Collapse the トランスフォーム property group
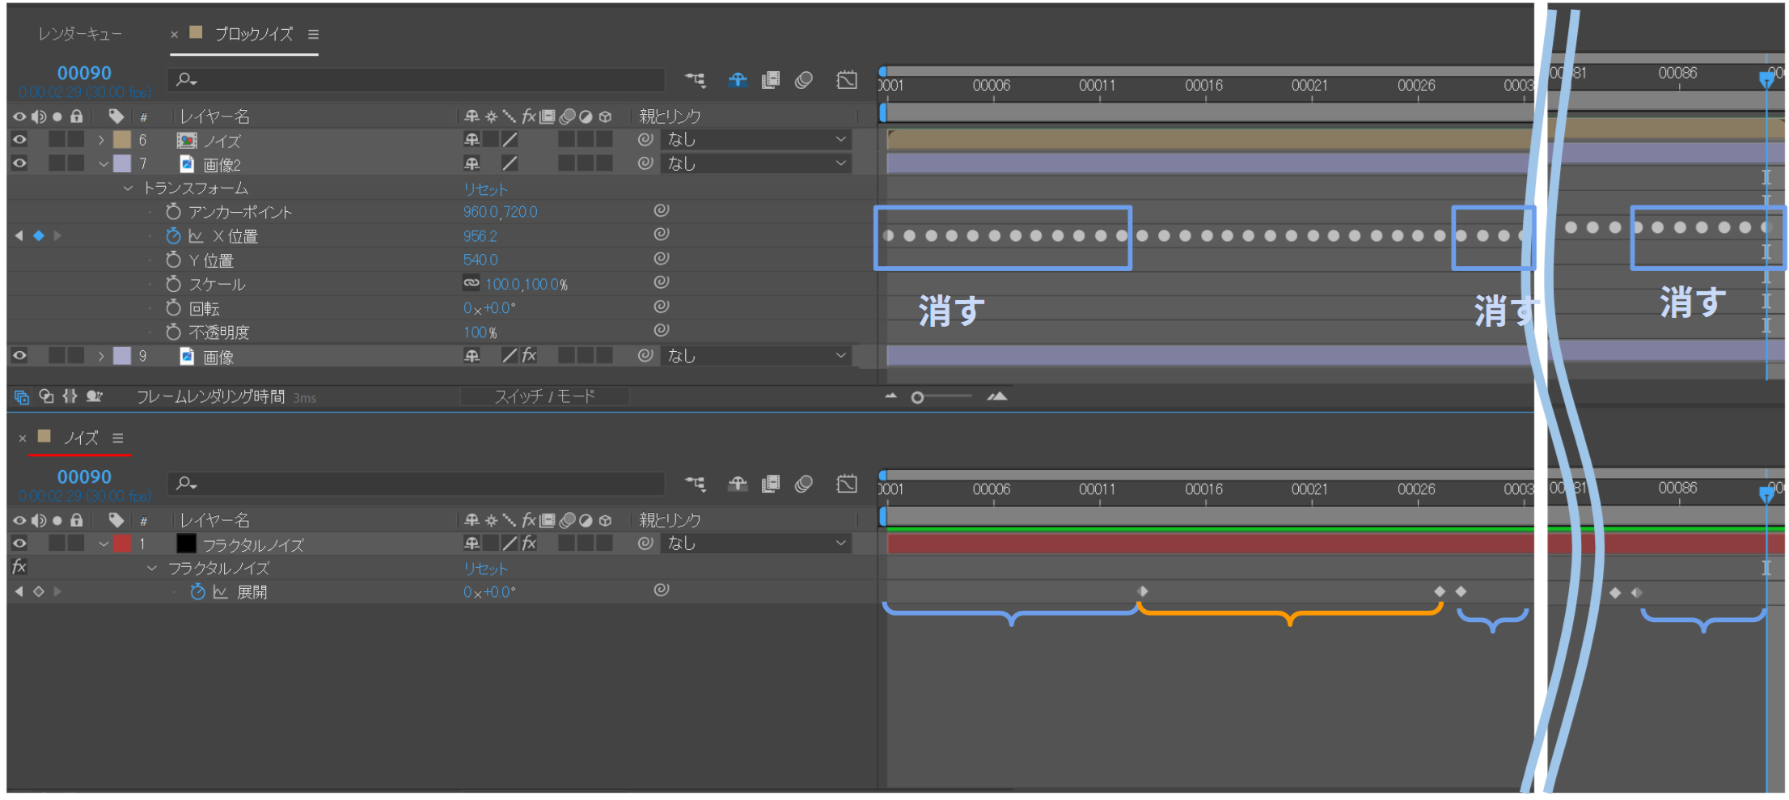 click(x=128, y=188)
